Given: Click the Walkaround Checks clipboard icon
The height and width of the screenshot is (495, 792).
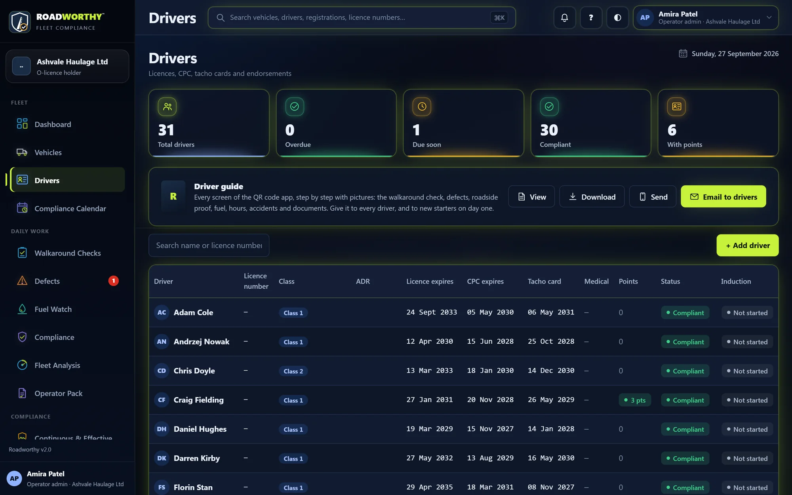Looking at the screenshot, I should (x=22, y=253).
